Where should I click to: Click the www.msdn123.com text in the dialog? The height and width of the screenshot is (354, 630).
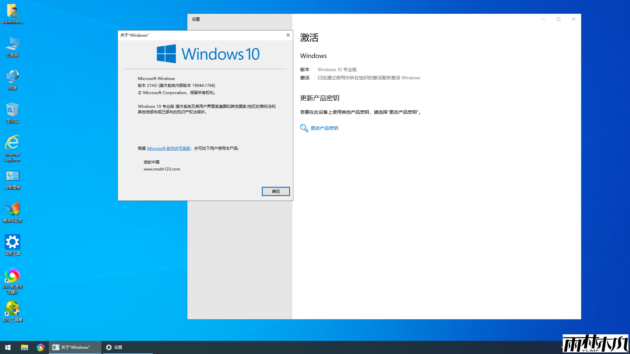[162, 169]
